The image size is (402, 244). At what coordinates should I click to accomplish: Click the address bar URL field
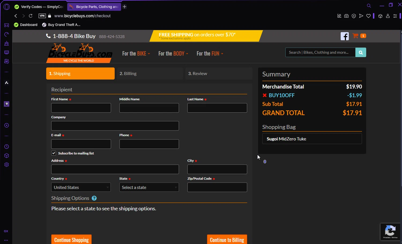tap(83, 16)
